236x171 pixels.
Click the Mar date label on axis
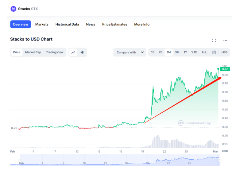click(215, 151)
